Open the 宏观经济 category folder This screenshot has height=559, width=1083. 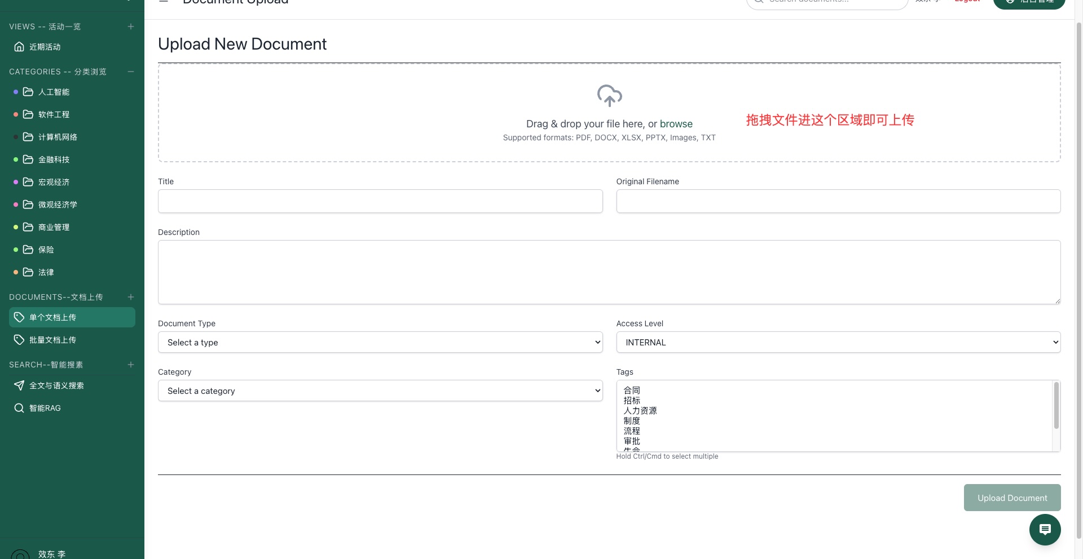72,182
